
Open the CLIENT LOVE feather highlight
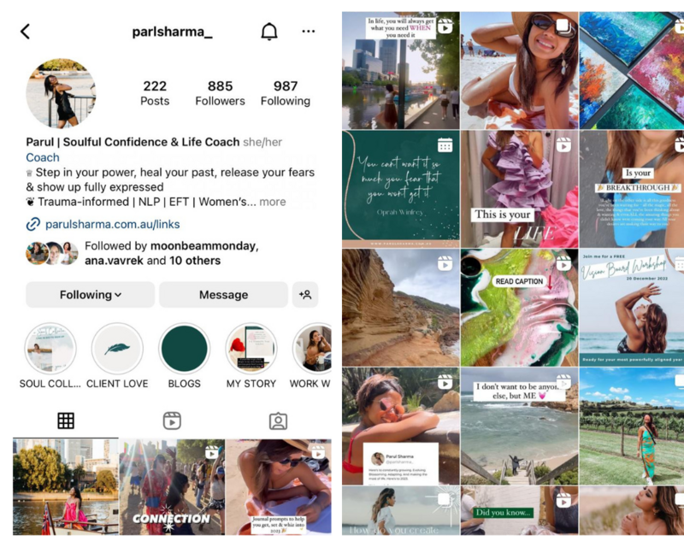coord(117,349)
